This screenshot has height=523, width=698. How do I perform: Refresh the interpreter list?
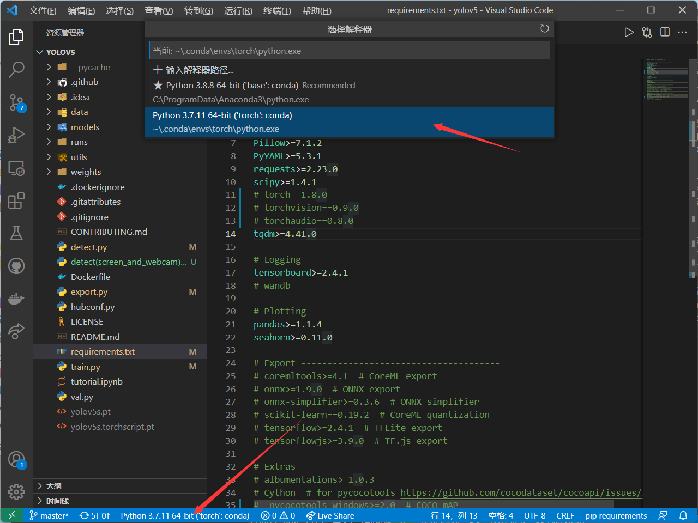click(x=544, y=28)
